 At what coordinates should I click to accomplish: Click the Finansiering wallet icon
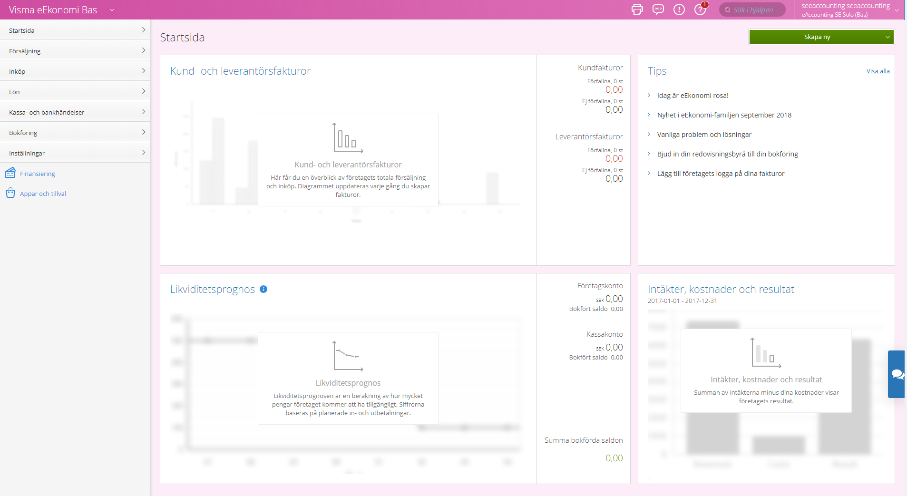[x=10, y=173]
